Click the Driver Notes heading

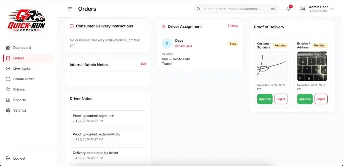(81, 99)
